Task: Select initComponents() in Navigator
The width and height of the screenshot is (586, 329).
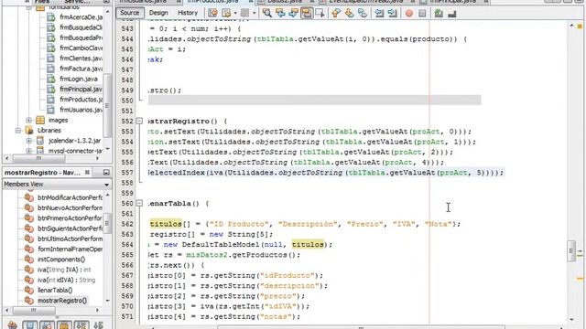Action: click(61, 260)
